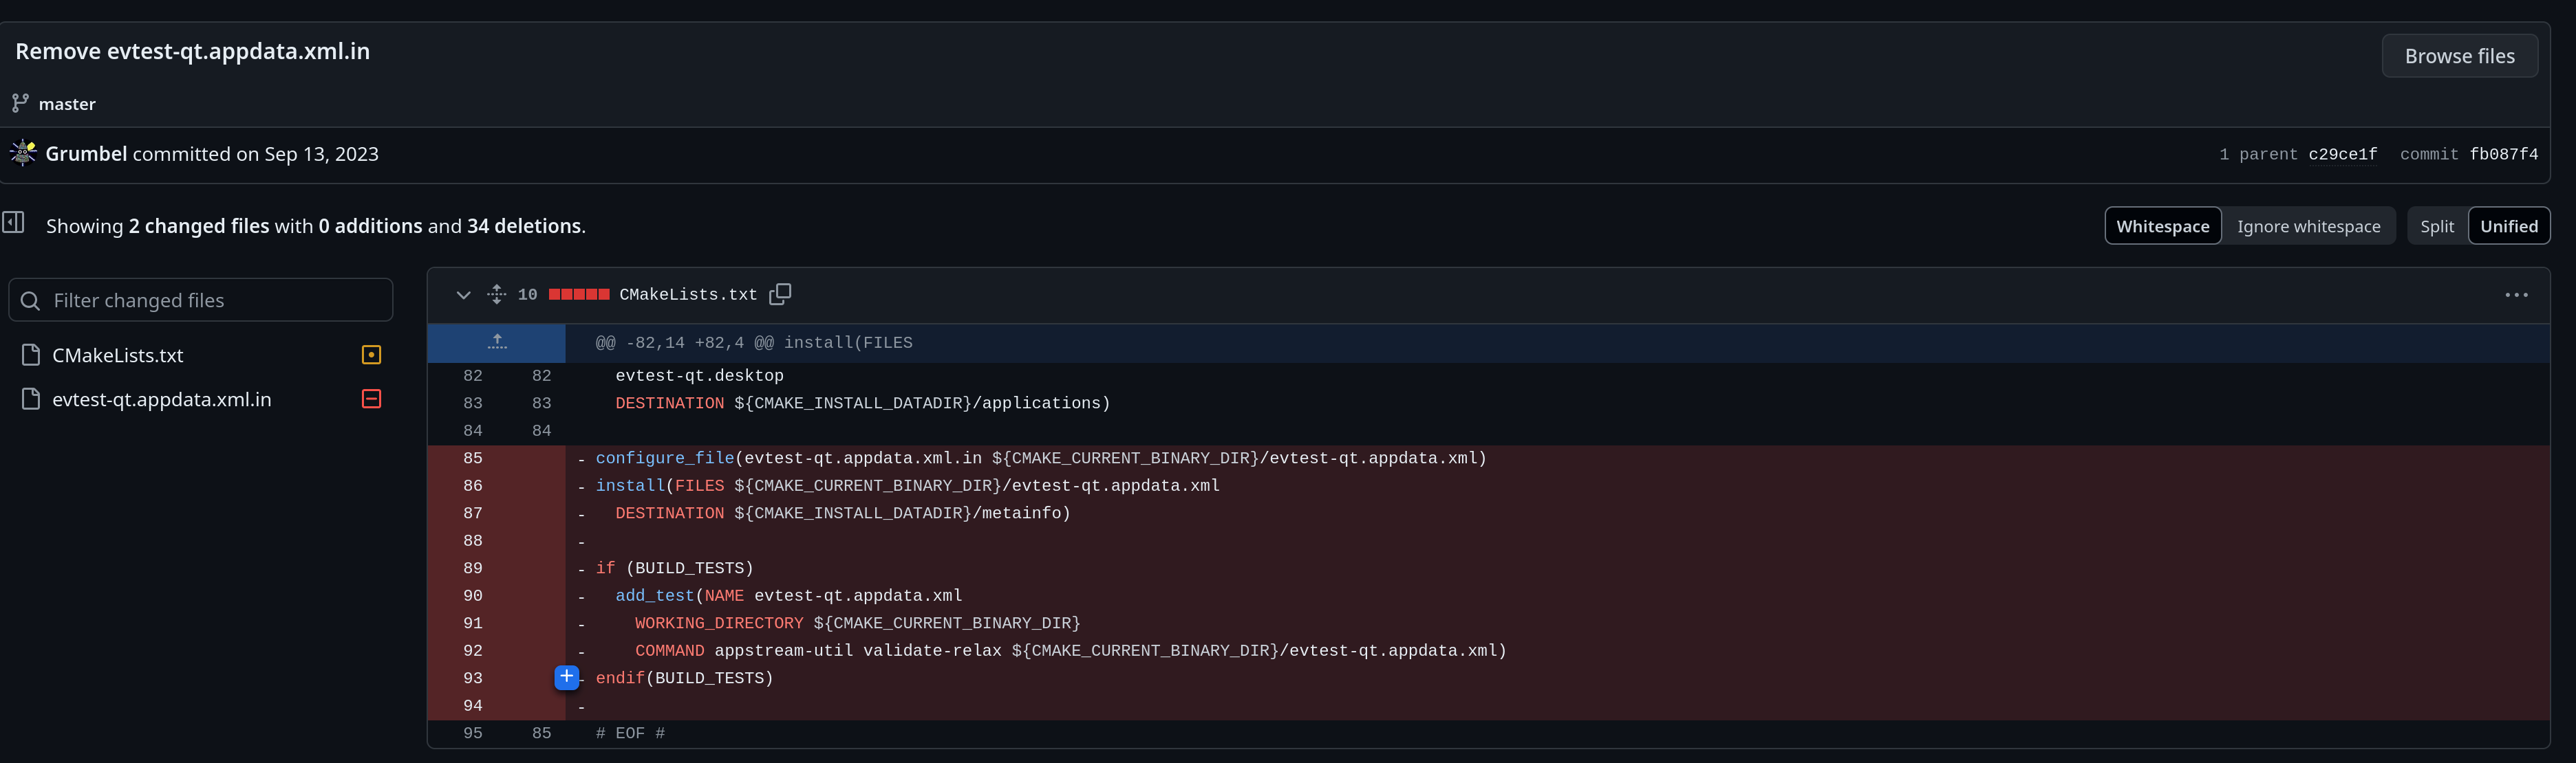Screen dimensions: 2576x763
Task: Click the master branch icon
Action: coord(20,103)
